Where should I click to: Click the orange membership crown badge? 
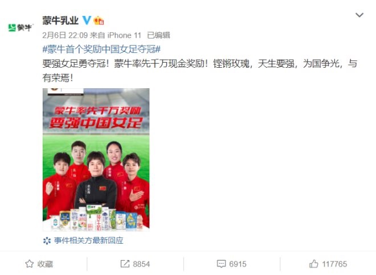coord(99,20)
